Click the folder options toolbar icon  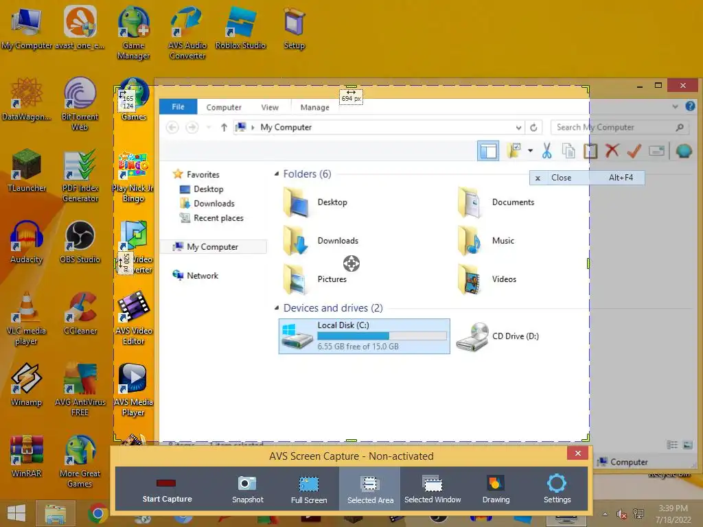tap(514, 151)
